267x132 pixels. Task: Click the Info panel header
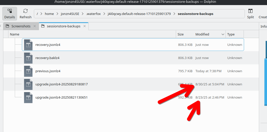click(x=263, y=26)
